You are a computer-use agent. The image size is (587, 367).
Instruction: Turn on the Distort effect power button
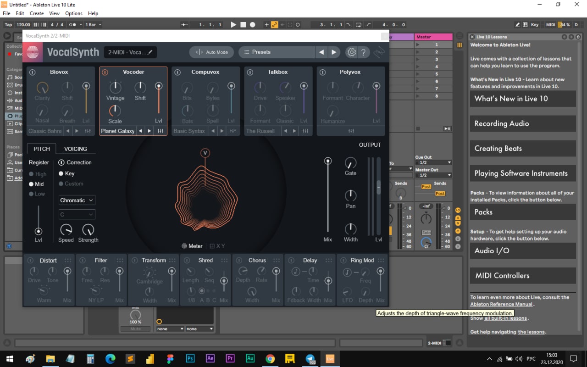(30, 261)
